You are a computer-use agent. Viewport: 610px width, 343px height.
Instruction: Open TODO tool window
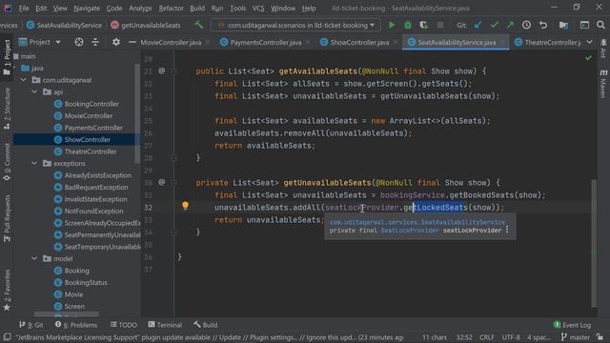124,325
